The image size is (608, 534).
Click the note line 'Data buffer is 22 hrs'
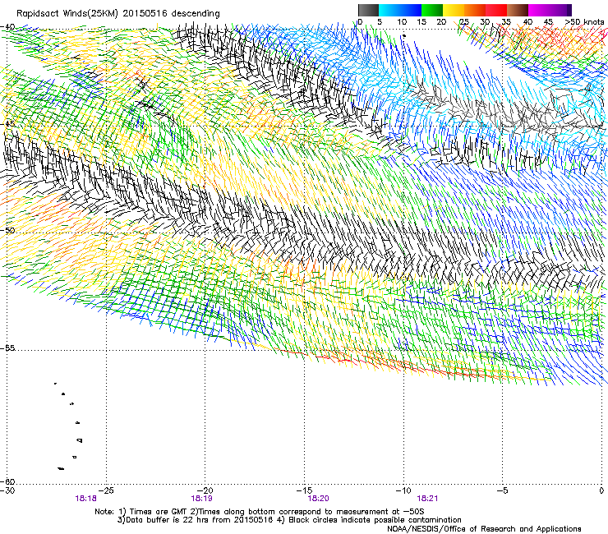pos(289,520)
